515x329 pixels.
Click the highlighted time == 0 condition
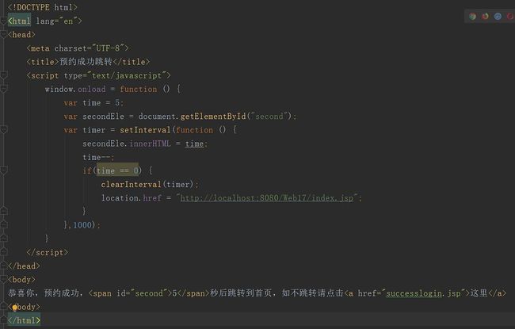pos(117,170)
